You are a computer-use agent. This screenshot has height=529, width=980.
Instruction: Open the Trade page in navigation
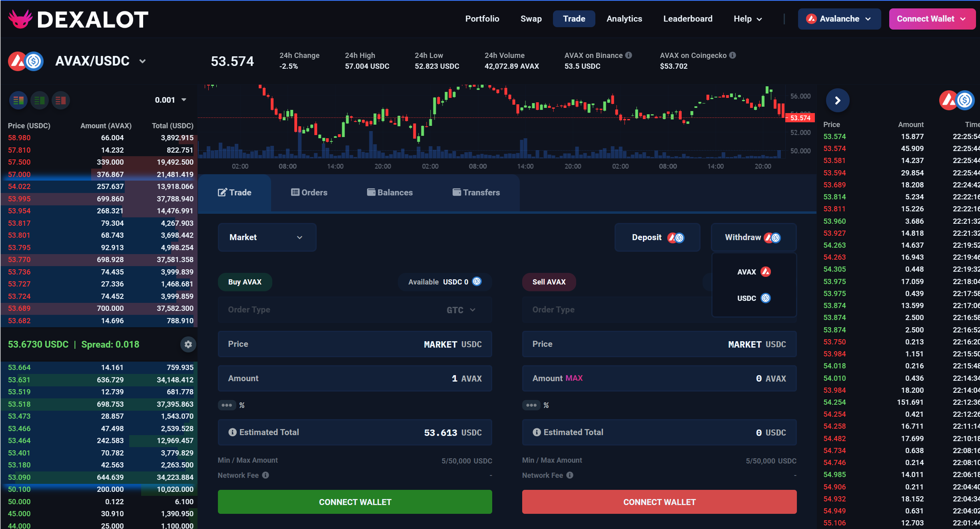574,19
